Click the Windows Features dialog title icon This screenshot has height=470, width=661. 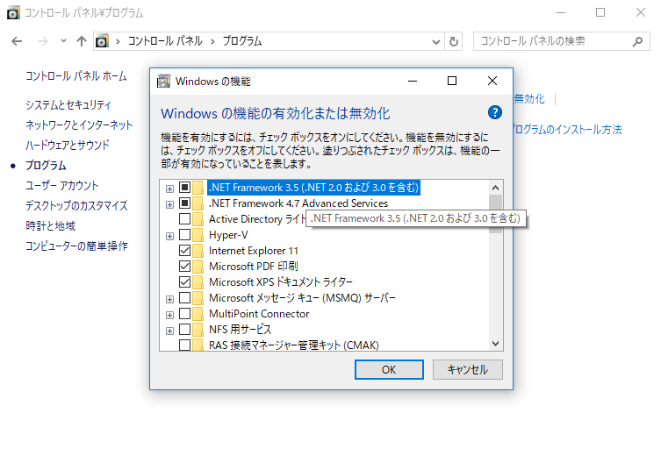tap(163, 81)
